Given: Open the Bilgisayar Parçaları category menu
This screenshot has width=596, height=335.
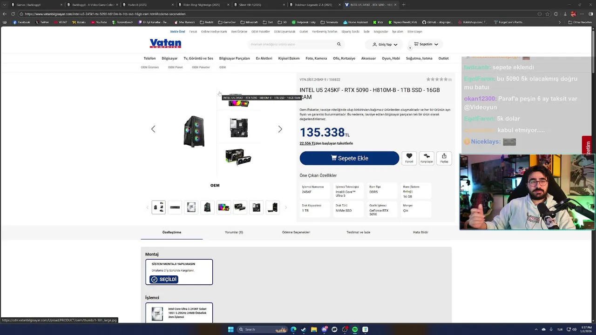Looking at the screenshot, I should (x=234, y=58).
